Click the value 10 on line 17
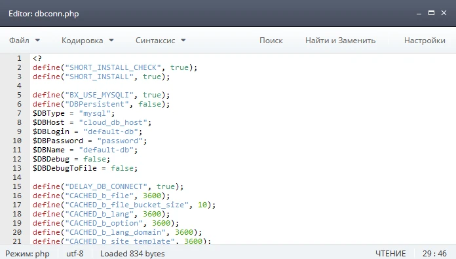 tap(202, 205)
